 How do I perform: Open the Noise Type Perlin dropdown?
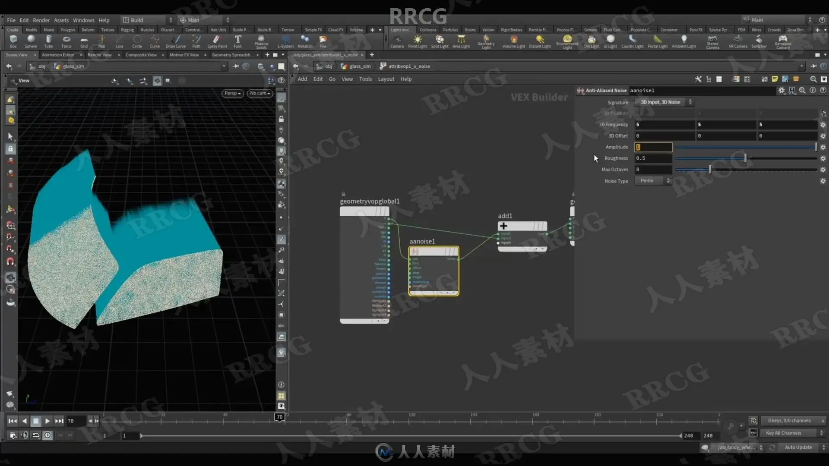point(653,181)
